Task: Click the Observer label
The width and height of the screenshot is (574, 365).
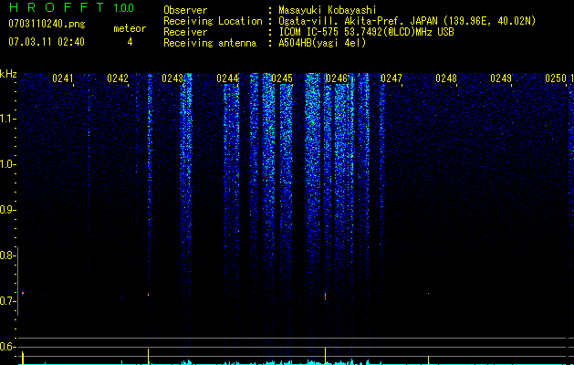Action: [x=185, y=10]
